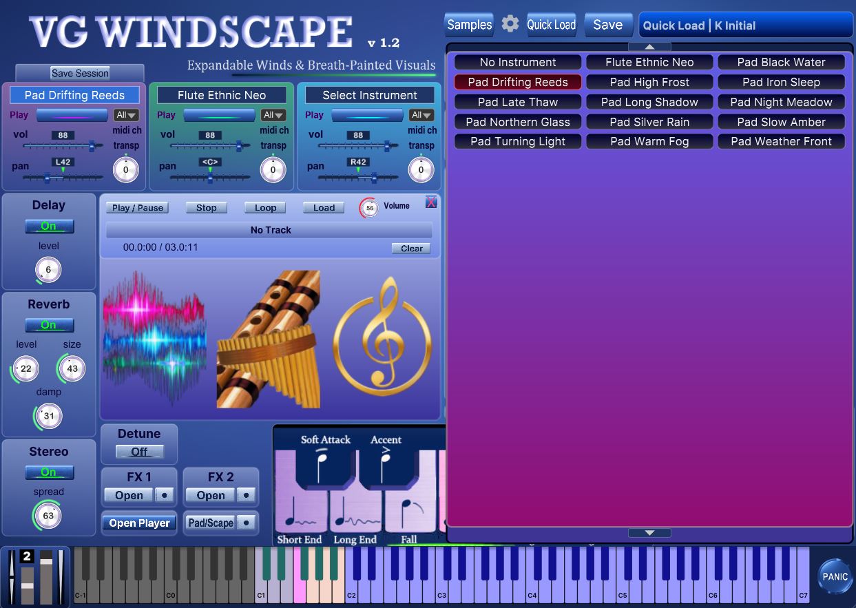Click transpose knob in Pad Drifting Reeds slot
Screen dimensions: 856x608
pos(125,169)
